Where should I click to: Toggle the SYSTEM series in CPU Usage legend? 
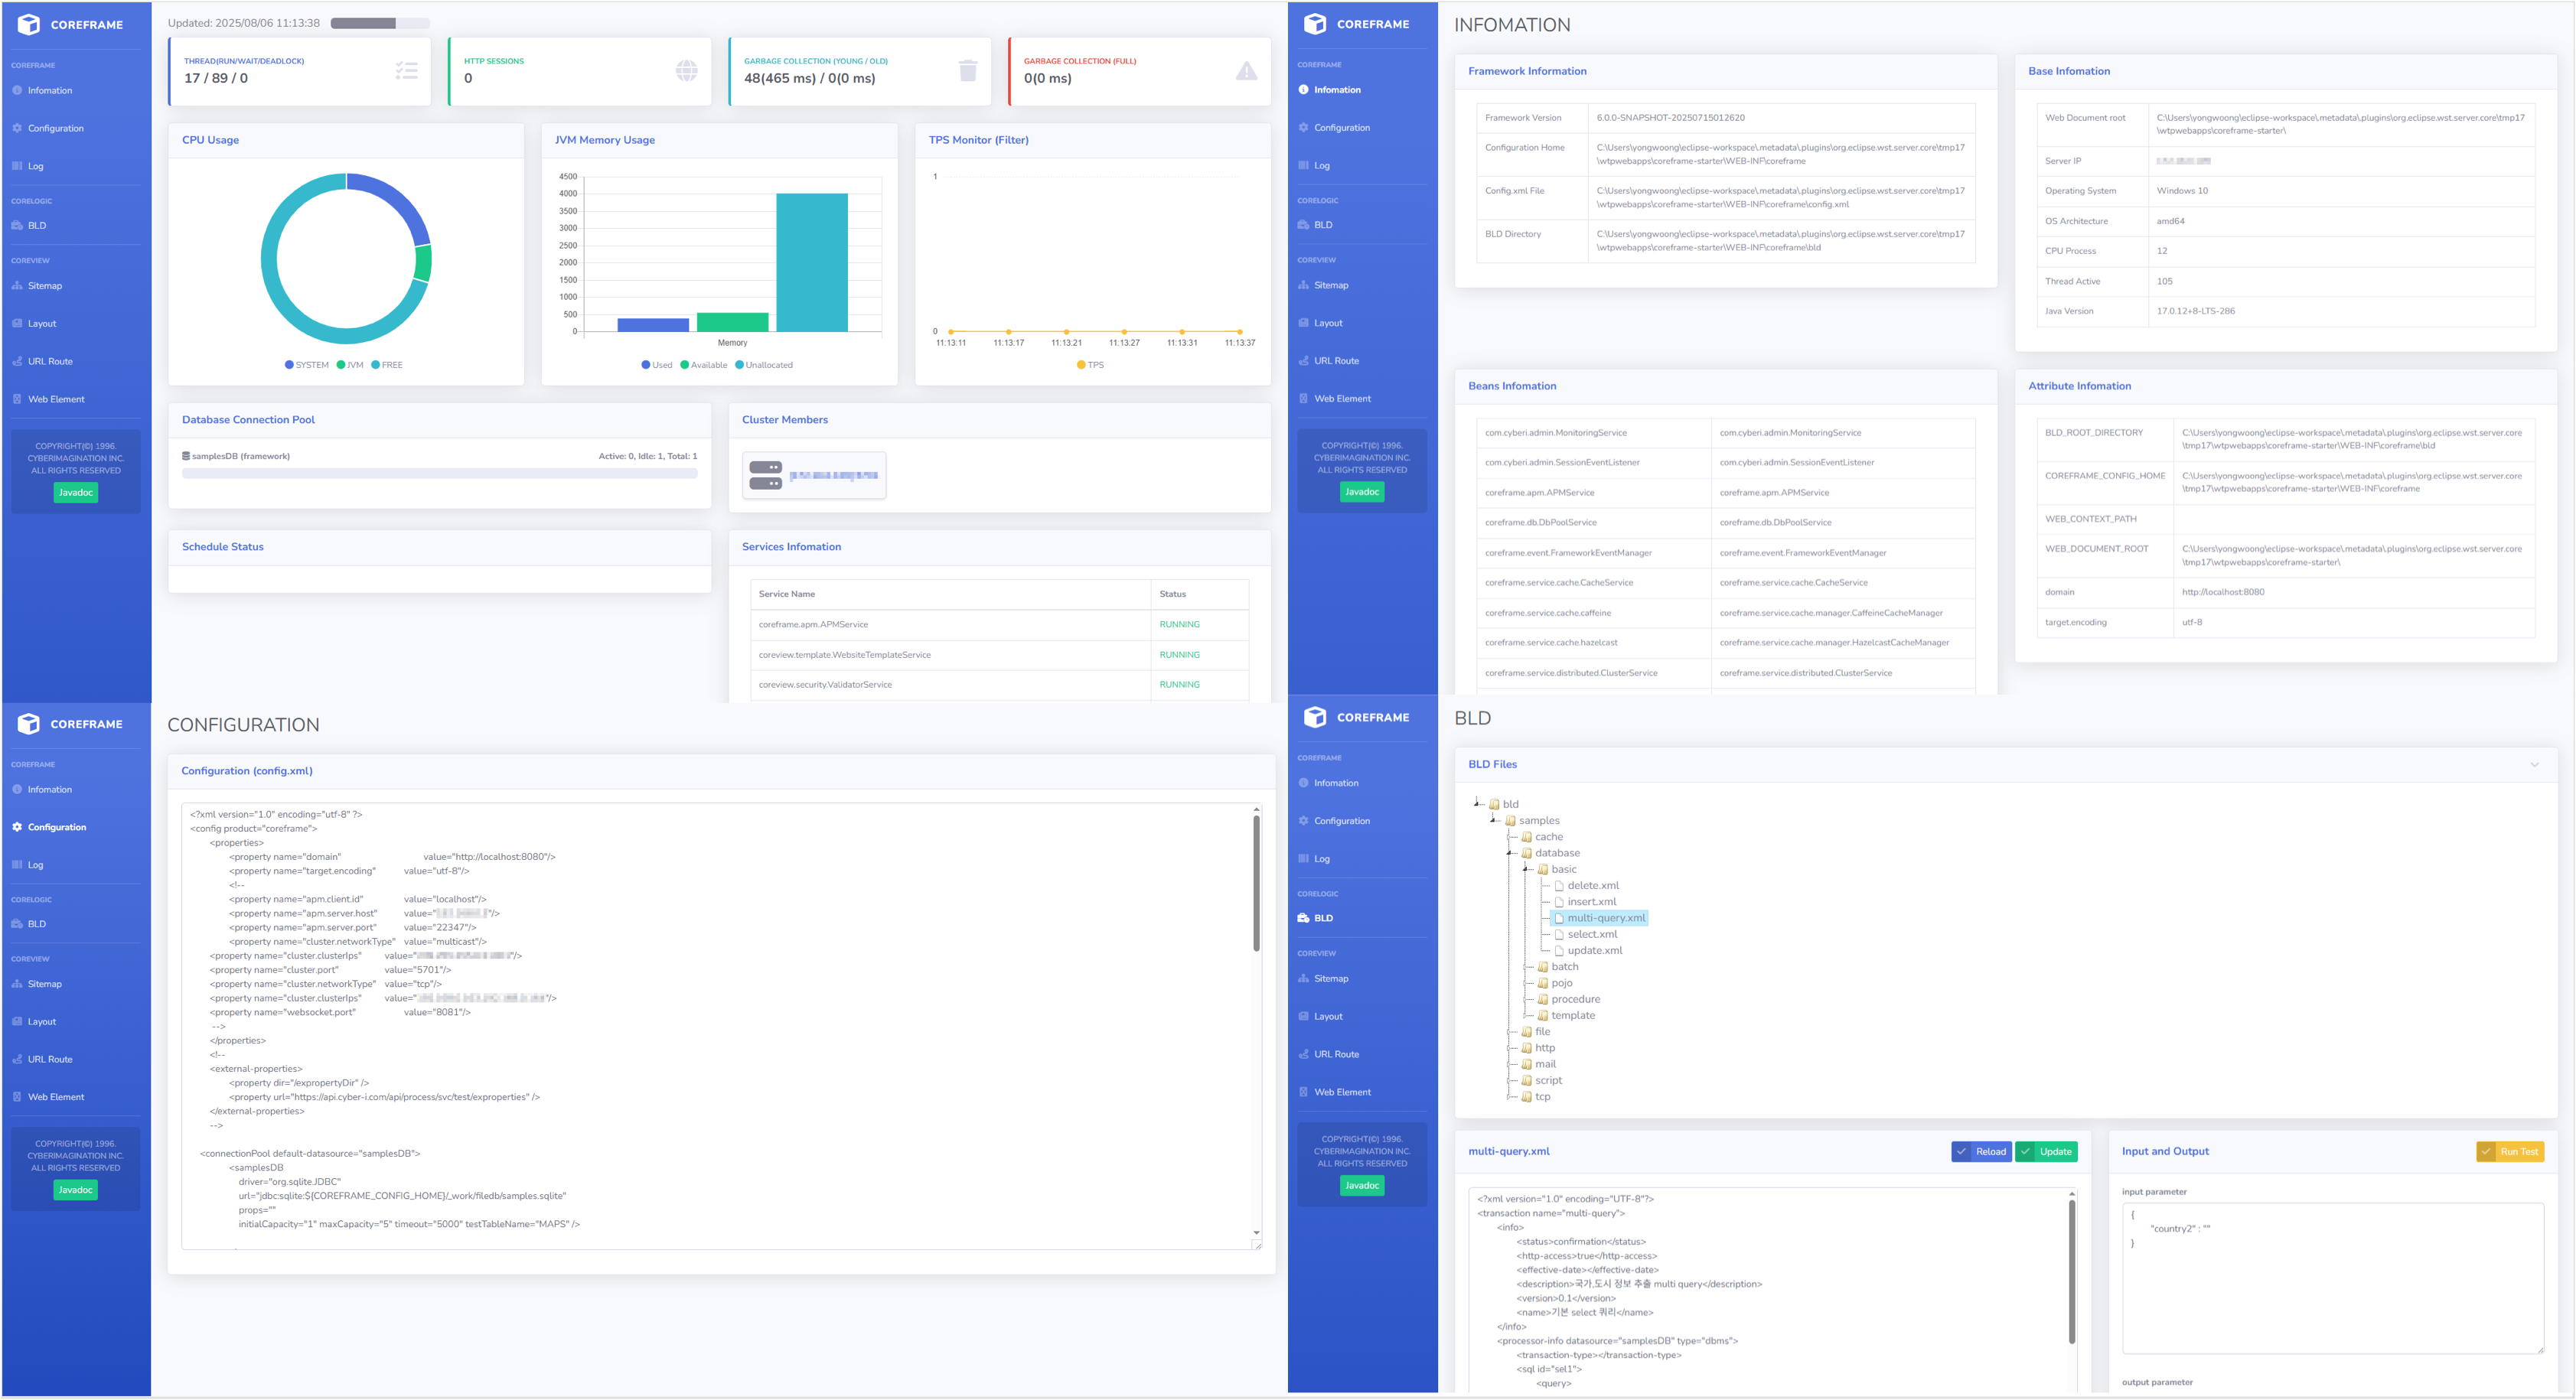click(306, 365)
